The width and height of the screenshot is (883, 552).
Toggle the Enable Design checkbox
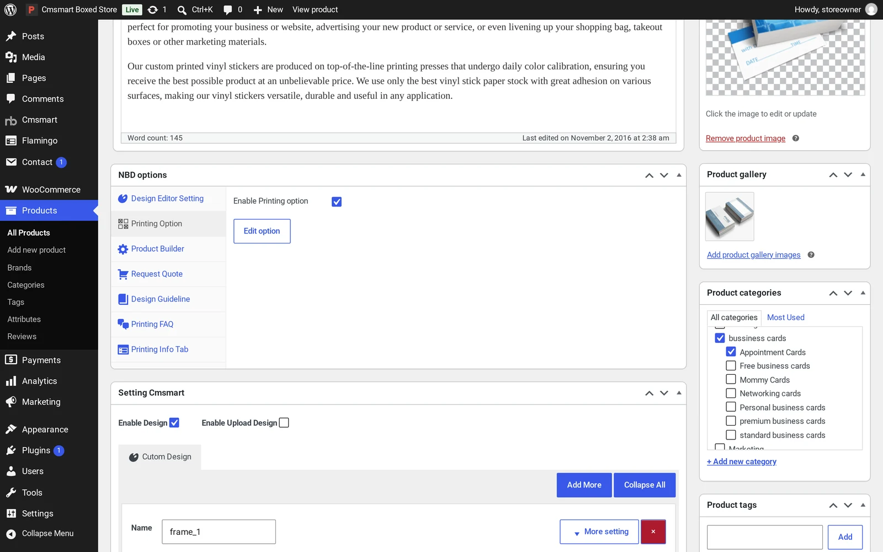pos(174,423)
